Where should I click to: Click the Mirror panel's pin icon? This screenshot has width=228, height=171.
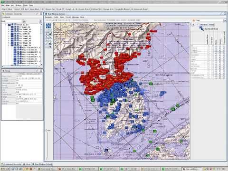point(37,71)
